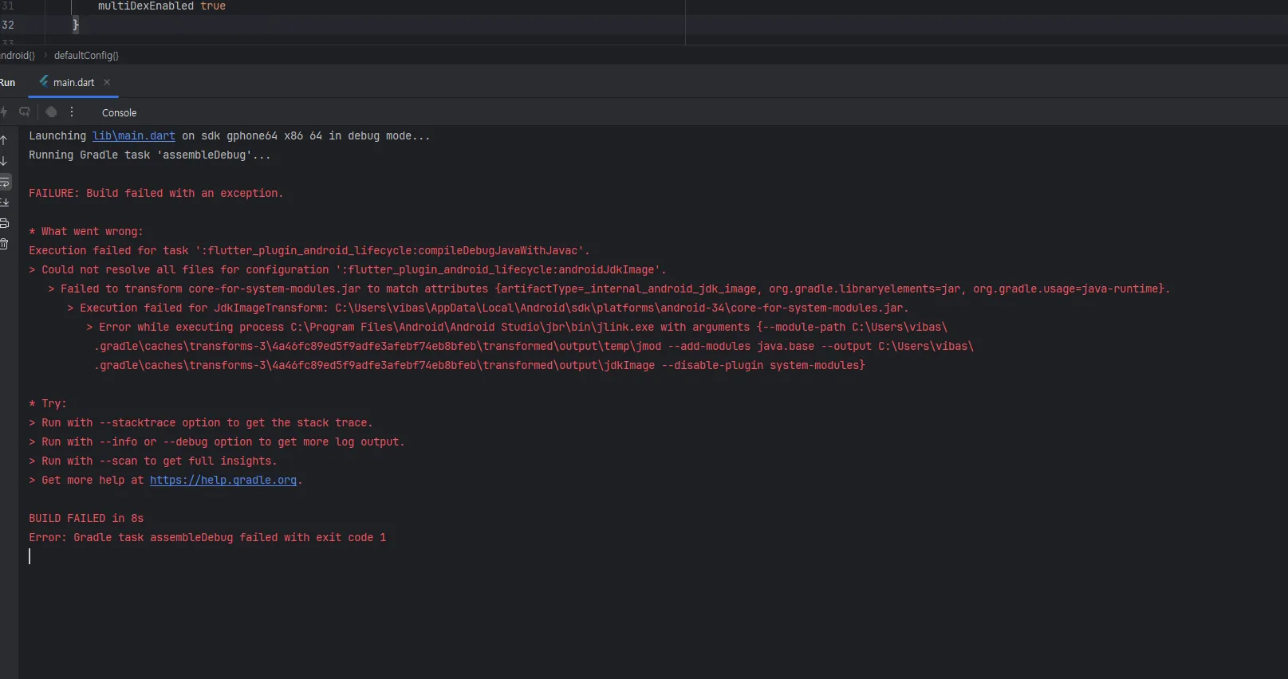Click 'Run with --scan to get full insights' line
The image size is (1288, 679).
(153, 461)
